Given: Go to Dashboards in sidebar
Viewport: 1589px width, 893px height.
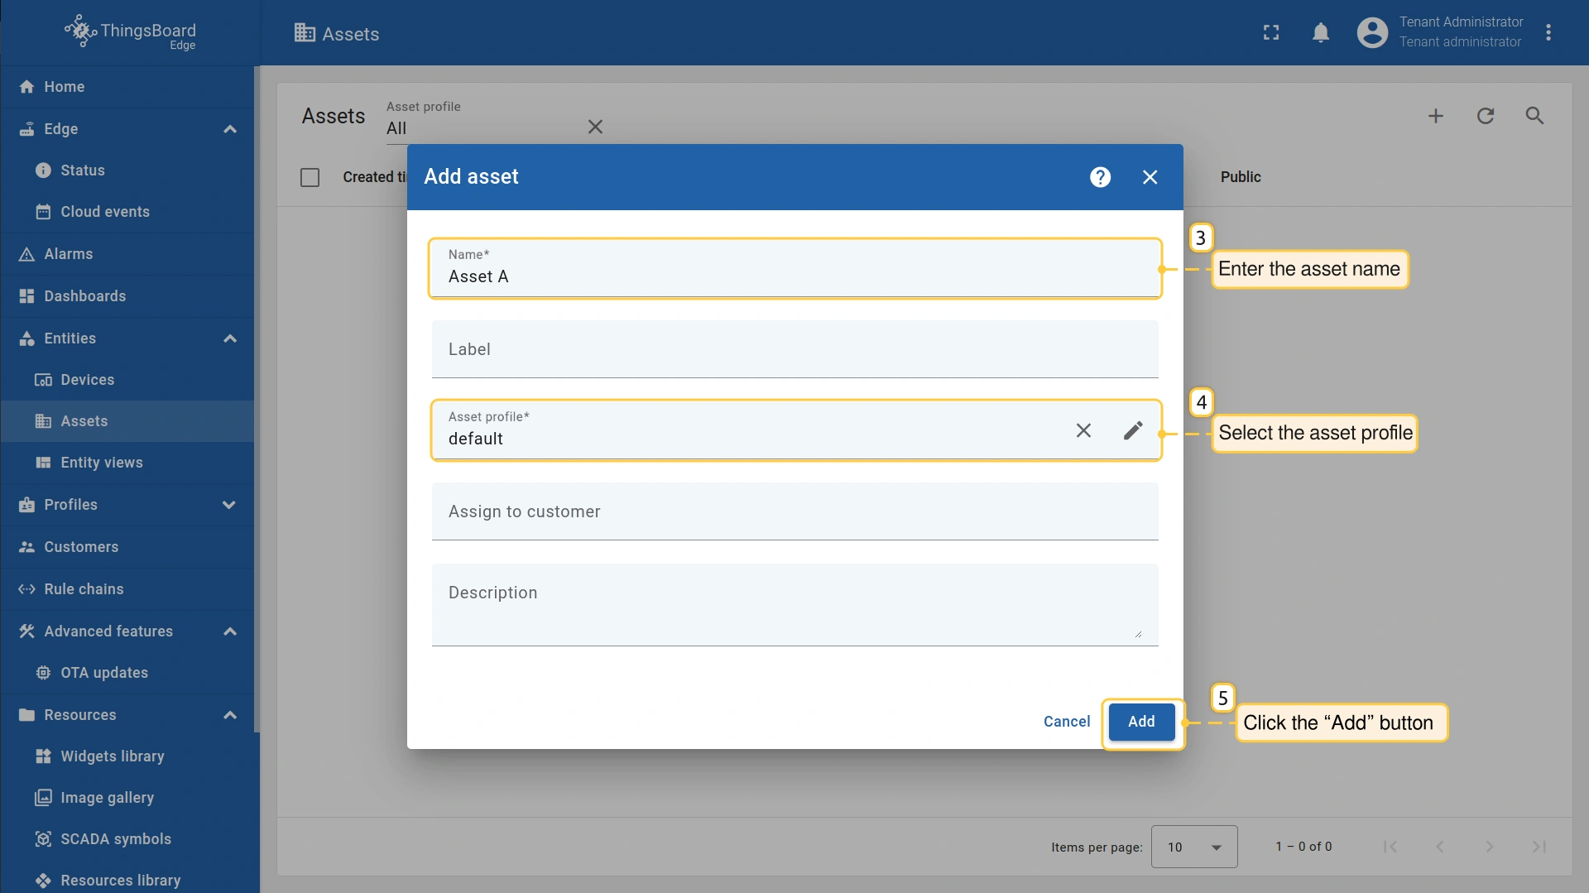Looking at the screenshot, I should point(84,296).
